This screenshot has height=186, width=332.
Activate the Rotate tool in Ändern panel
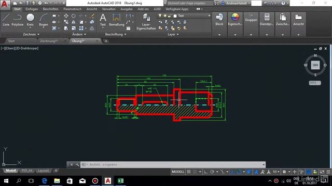(x=74, y=16)
